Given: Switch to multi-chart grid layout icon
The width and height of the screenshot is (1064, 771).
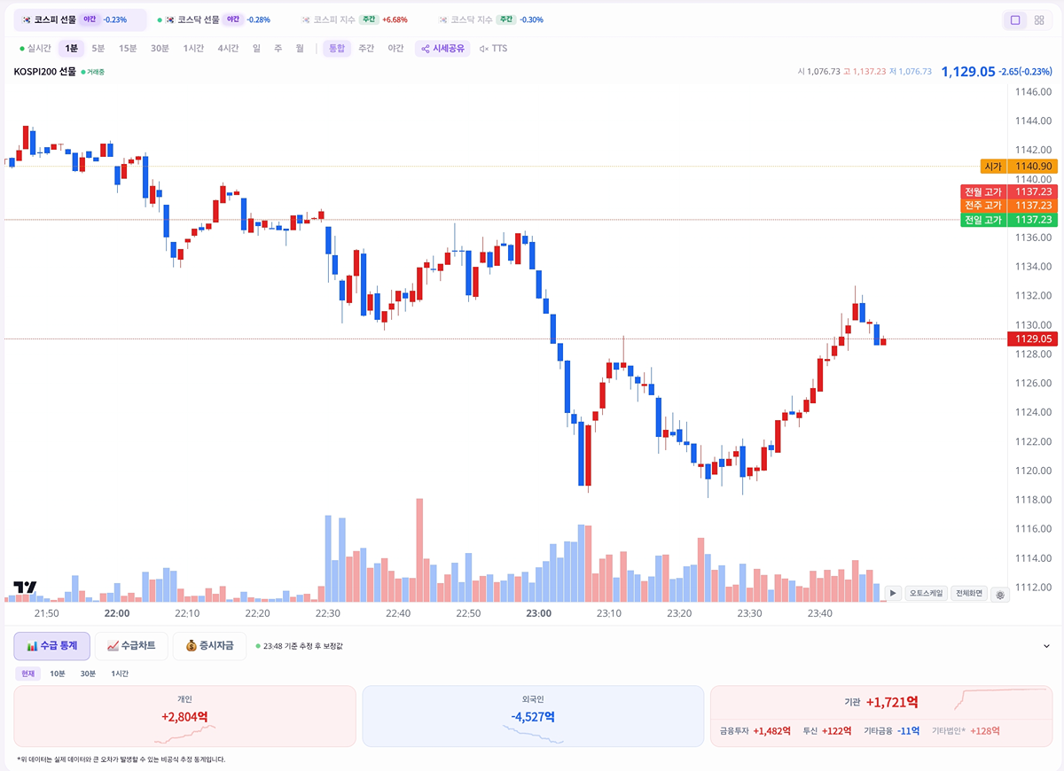Looking at the screenshot, I should pos(1039,19).
